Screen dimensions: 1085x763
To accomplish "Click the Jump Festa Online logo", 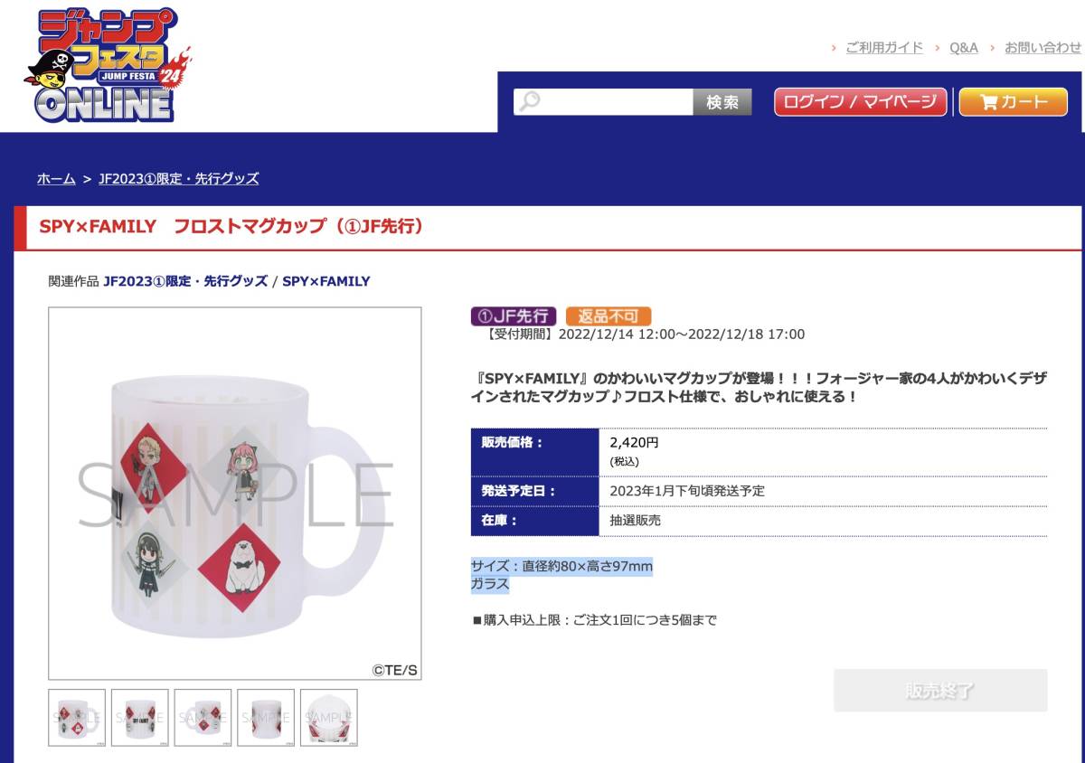I will coord(107,66).
